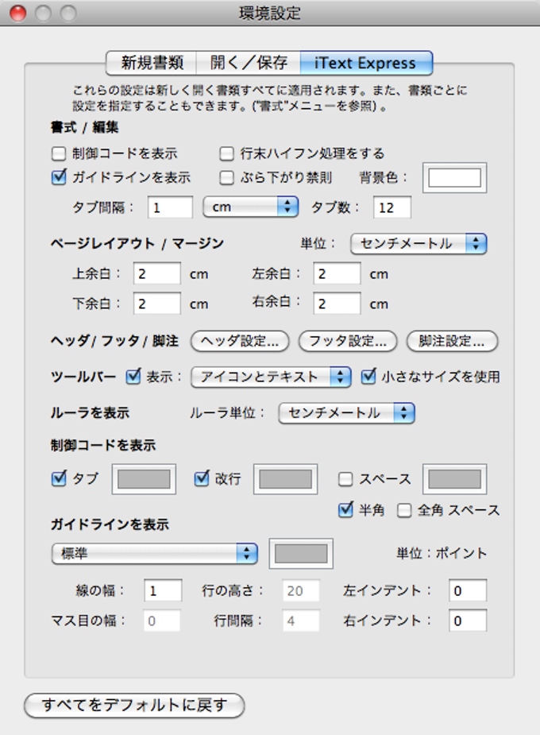Open ヘッダ設定... button
The width and height of the screenshot is (540, 735).
pyautogui.click(x=240, y=341)
